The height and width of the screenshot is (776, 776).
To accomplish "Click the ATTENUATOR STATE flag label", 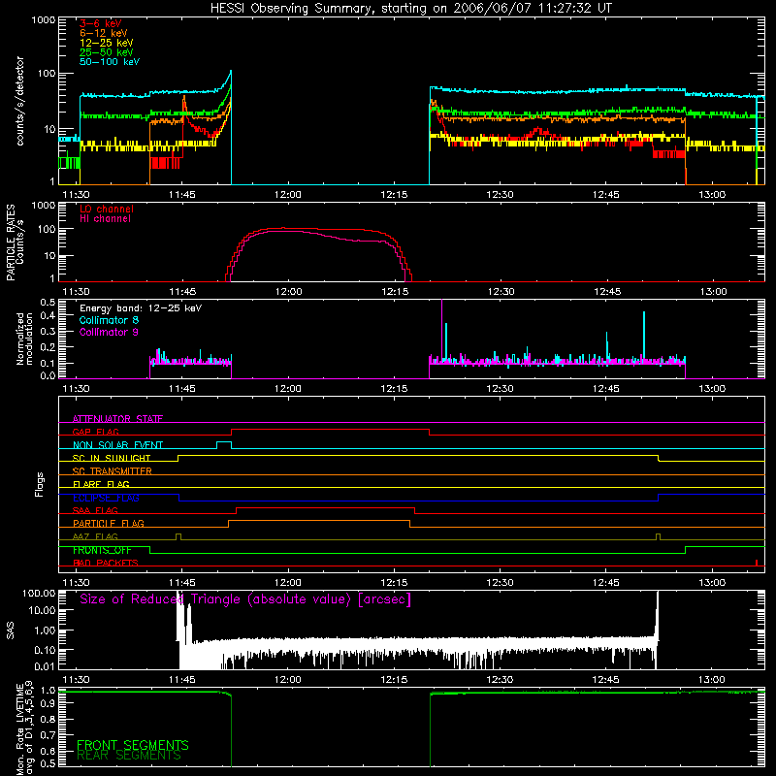I will click(117, 419).
